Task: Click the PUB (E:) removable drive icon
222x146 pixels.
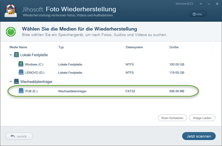Action: tap(21, 91)
